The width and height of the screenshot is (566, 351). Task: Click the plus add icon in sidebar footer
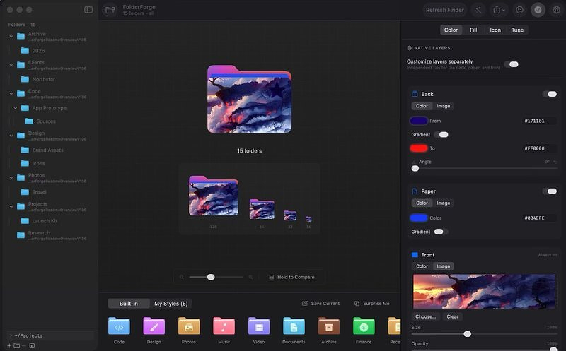click(x=9, y=345)
